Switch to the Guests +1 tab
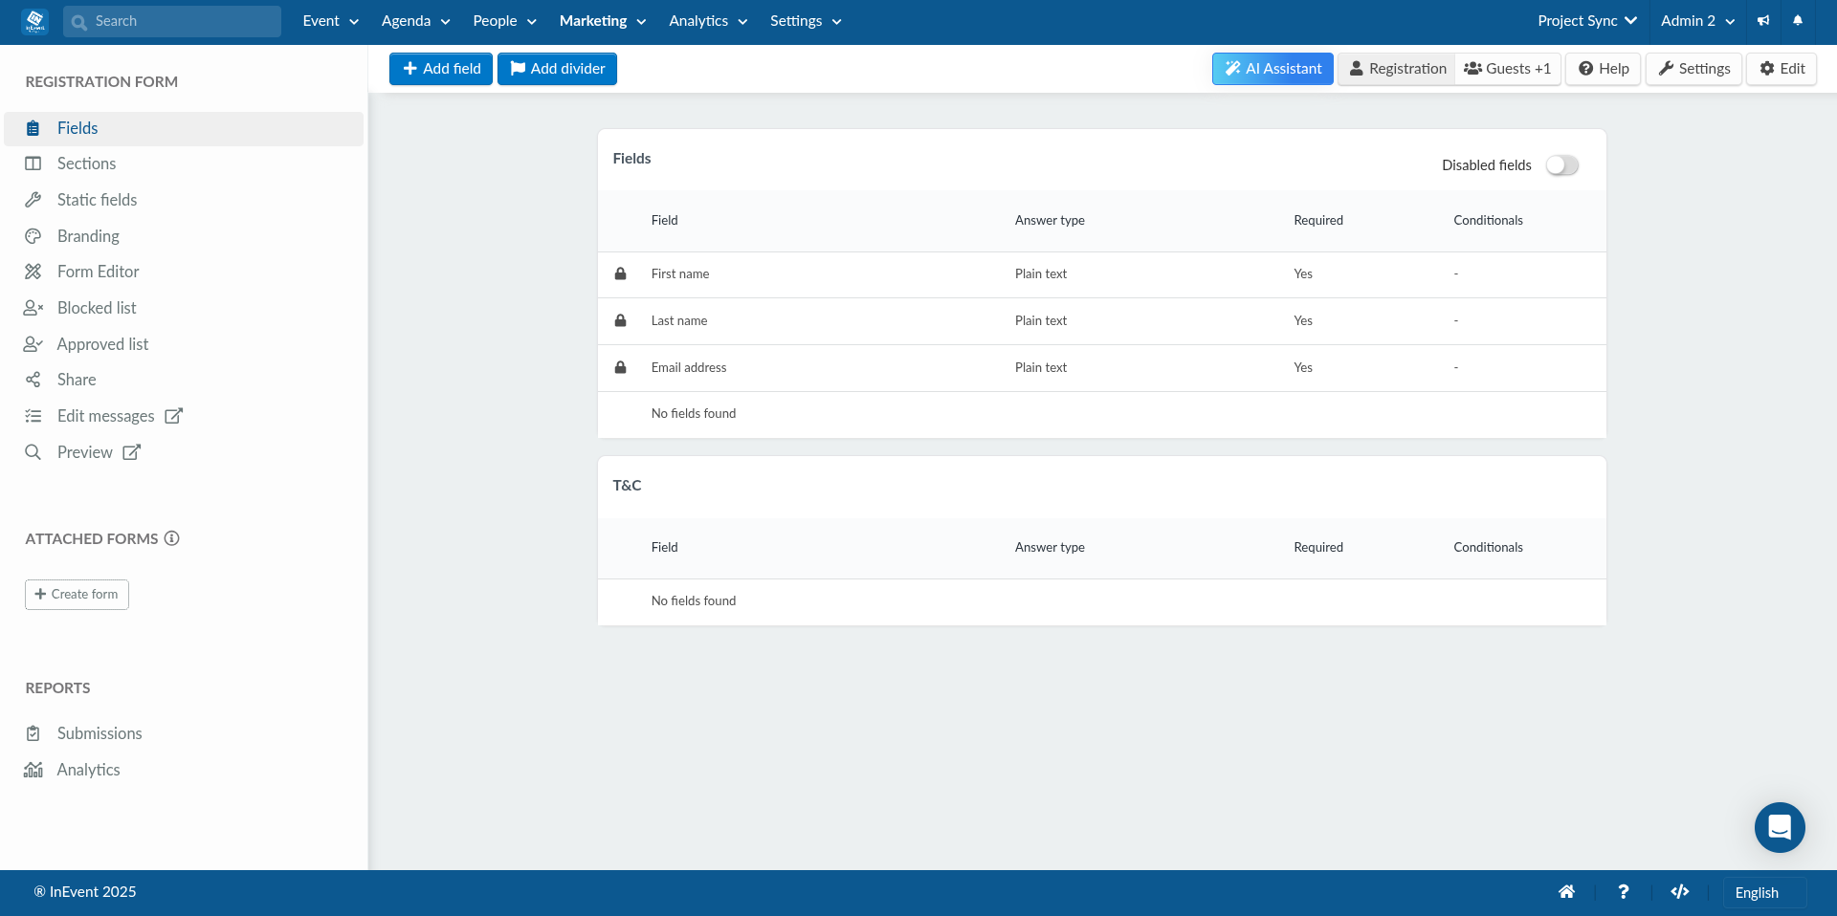1837x916 pixels. (x=1508, y=68)
